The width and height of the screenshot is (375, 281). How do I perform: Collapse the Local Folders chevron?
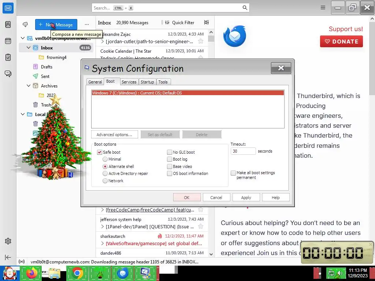tap(23, 114)
